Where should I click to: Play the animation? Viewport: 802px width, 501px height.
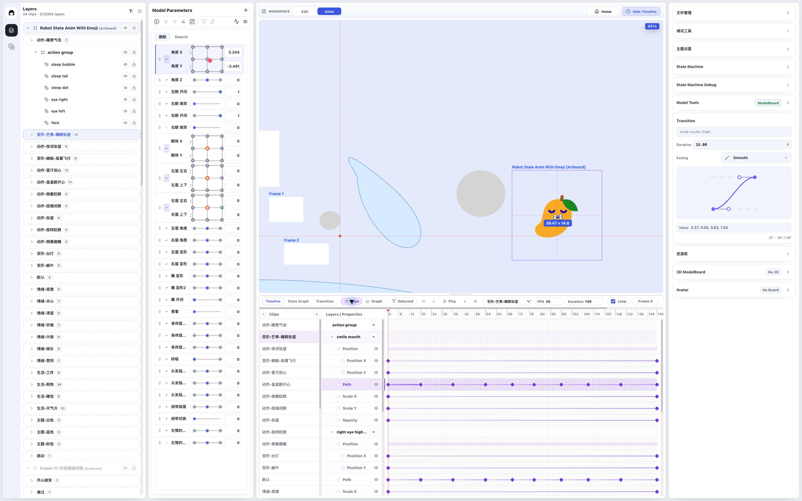[449, 301]
